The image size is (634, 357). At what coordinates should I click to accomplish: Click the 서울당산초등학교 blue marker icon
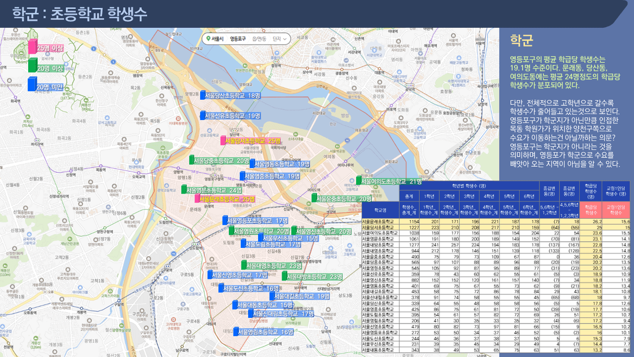[x=203, y=95]
